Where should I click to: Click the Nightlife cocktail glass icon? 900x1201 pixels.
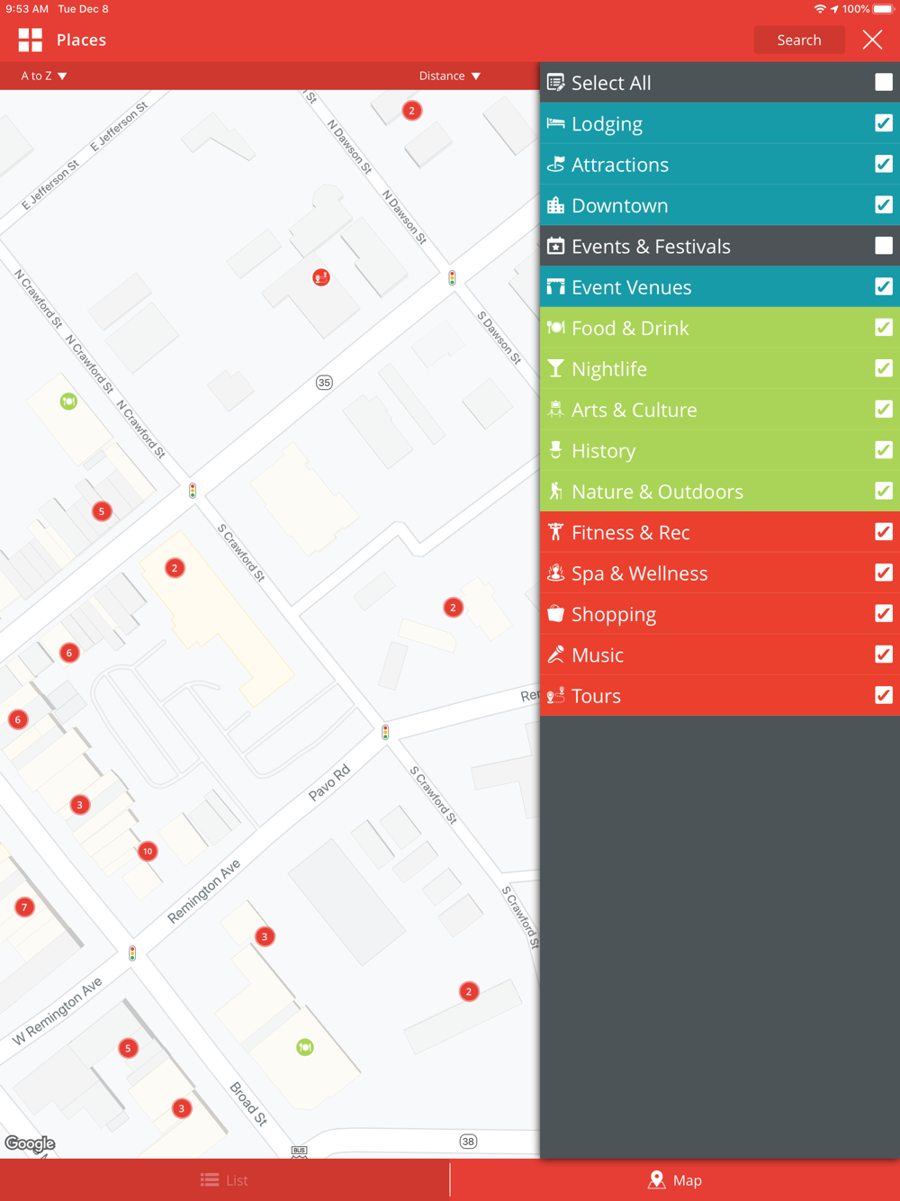click(x=556, y=368)
